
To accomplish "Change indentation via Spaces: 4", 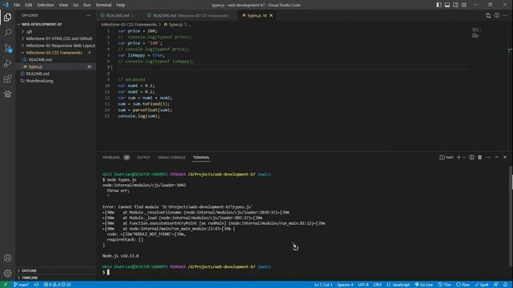I will tap(345, 285).
